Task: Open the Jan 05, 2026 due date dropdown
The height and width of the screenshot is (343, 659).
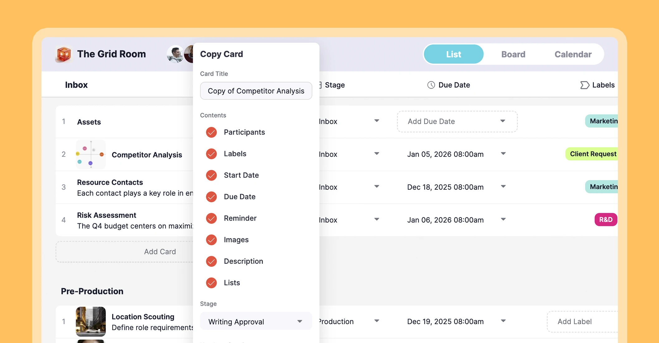Action: point(504,153)
